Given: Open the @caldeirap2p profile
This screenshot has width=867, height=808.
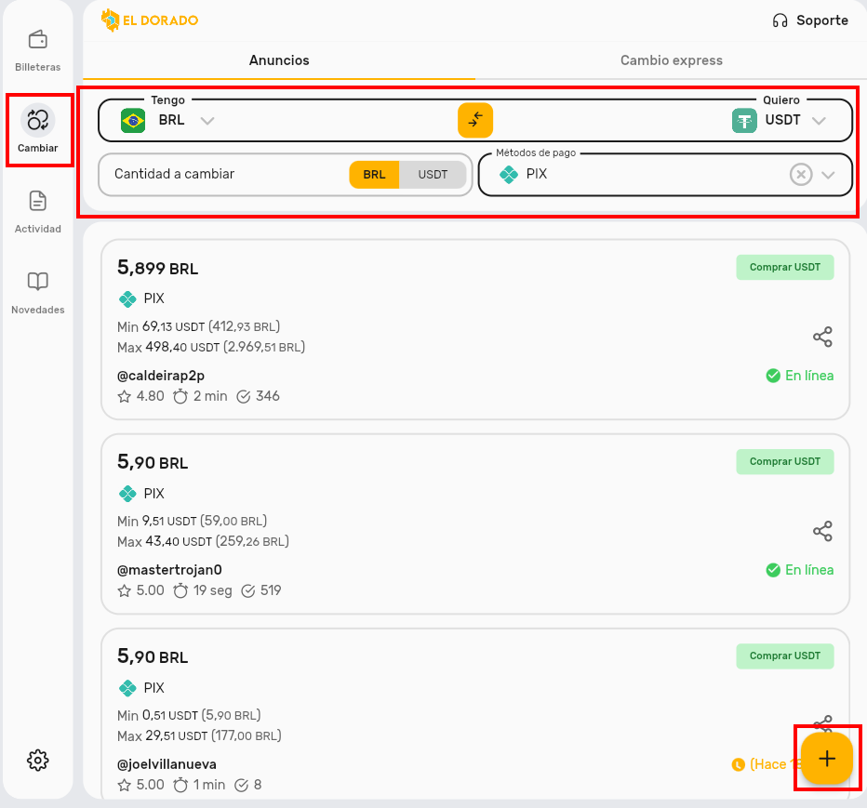Looking at the screenshot, I should point(161,376).
